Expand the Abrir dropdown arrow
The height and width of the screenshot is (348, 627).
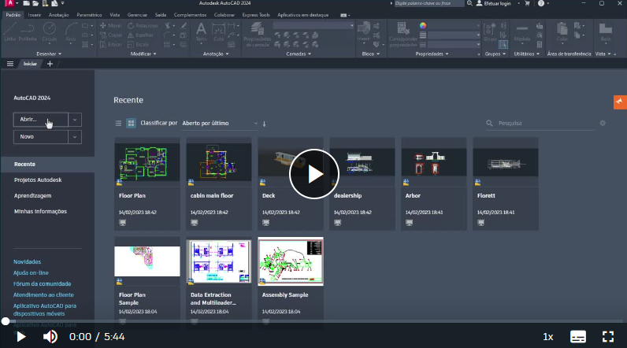(x=75, y=120)
